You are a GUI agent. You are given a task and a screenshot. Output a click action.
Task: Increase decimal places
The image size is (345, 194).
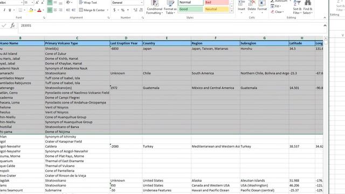coord(135,10)
